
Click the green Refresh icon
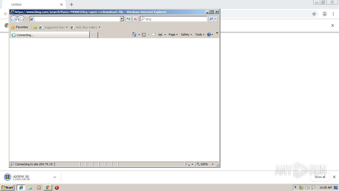128,19
